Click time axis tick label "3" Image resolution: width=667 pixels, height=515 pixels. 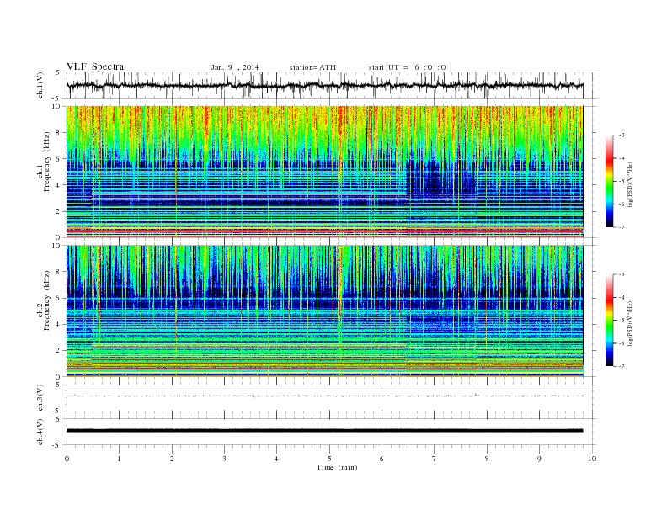click(x=224, y=459)
